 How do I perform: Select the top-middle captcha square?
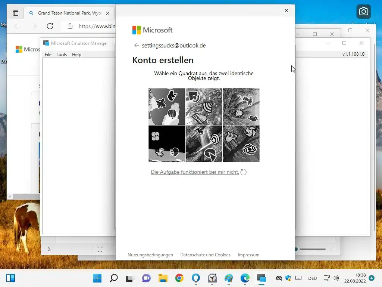(204, 107)
